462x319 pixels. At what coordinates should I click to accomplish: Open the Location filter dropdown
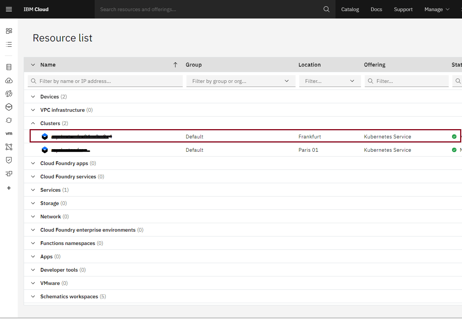(330, 81)
